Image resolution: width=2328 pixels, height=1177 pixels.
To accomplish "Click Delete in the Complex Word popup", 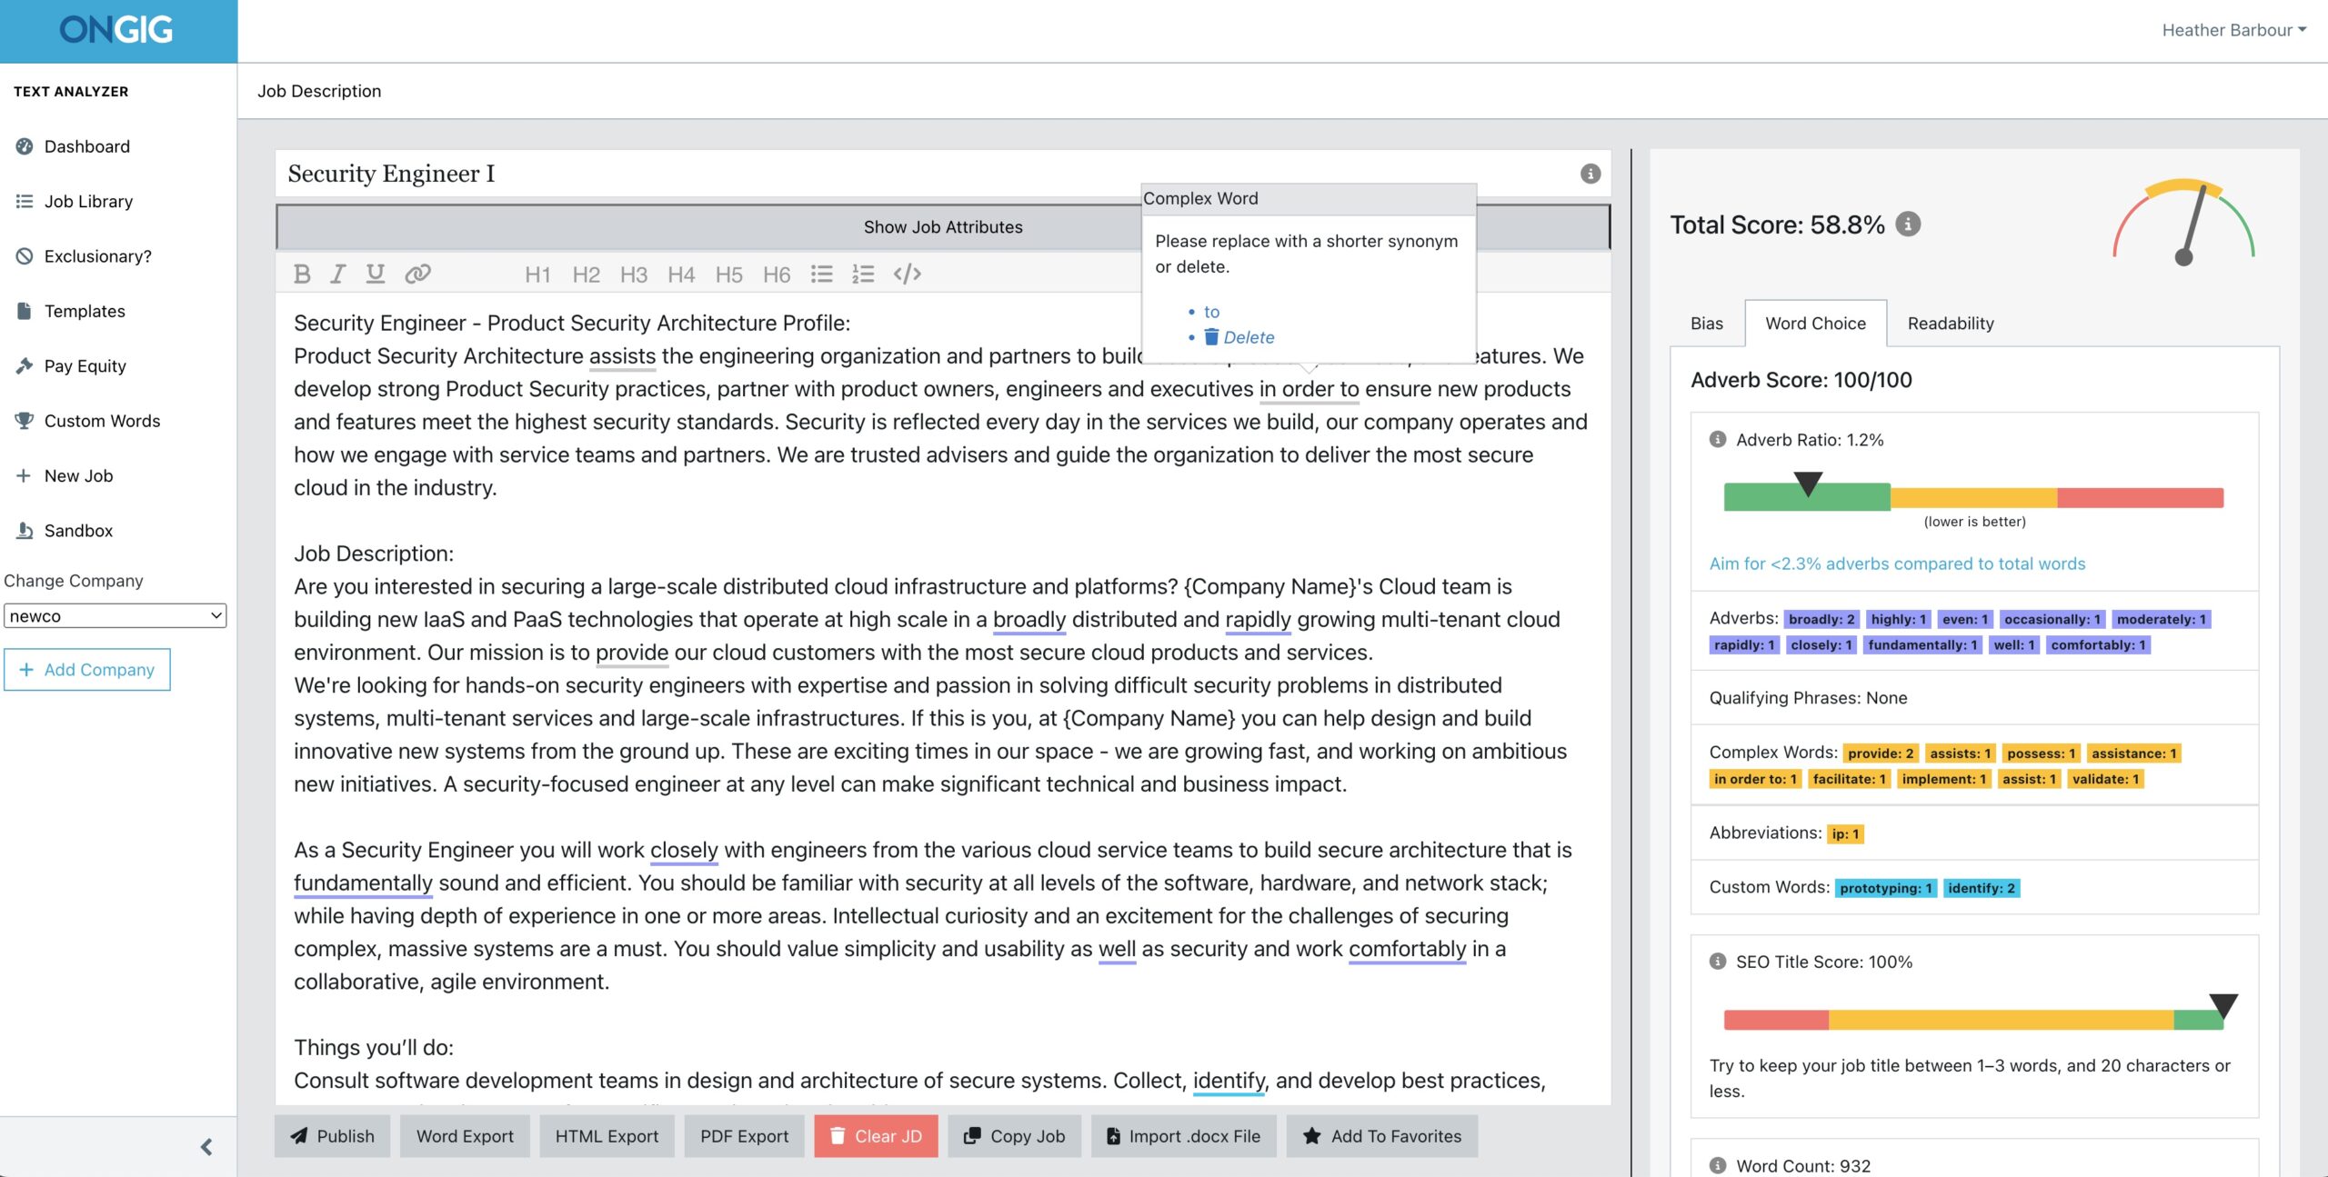I will click(1239, 337).
